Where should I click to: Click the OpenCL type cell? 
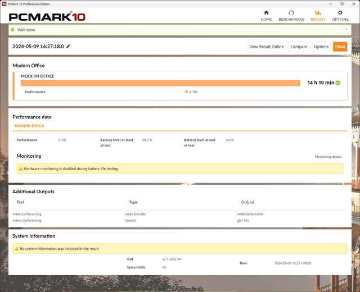(x=130, y=221)
